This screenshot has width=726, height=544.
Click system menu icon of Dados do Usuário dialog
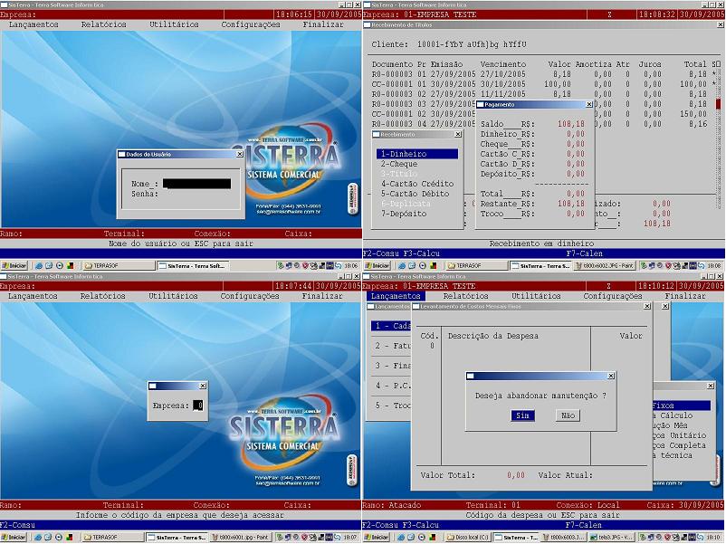122,154
